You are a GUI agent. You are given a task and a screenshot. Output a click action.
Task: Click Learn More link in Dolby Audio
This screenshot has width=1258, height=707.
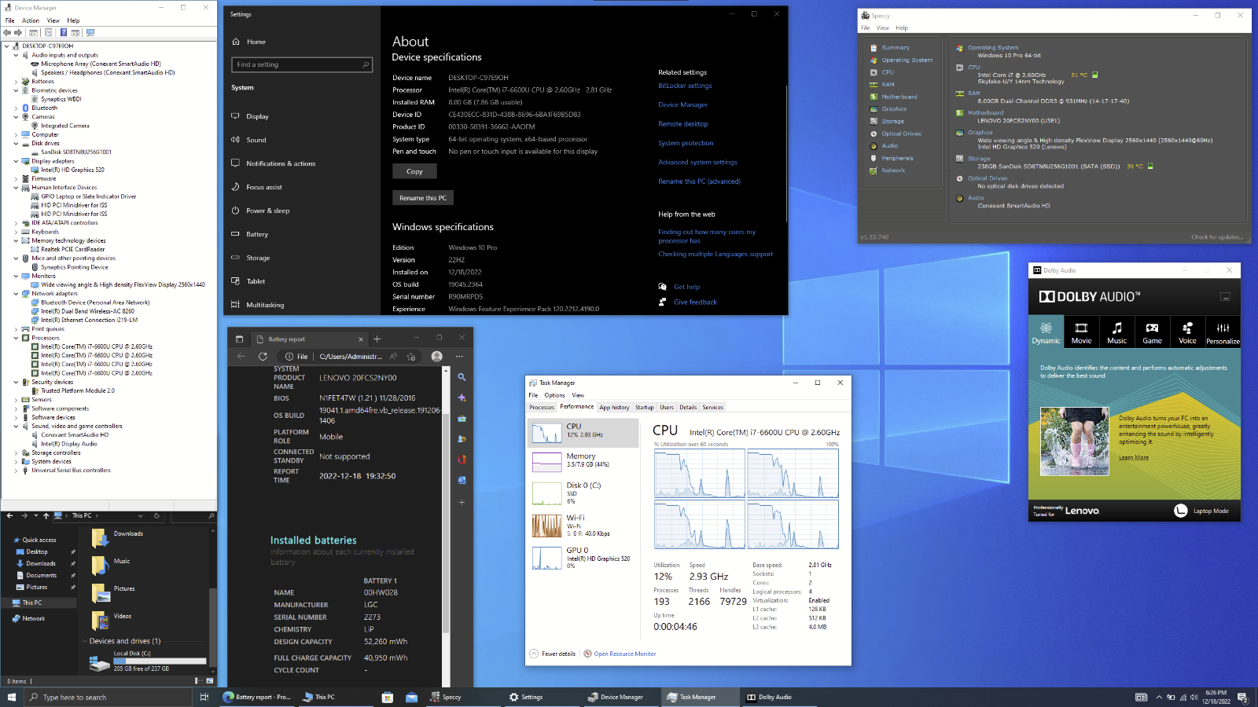1134,458
